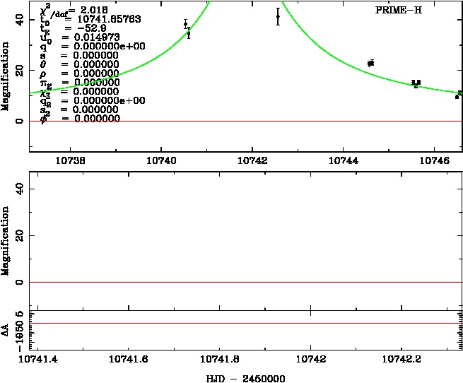The width and height of the screenshot is (463, 383).
Task: Click the data point with error bar near 10742.5
Action: pos(278,16)
